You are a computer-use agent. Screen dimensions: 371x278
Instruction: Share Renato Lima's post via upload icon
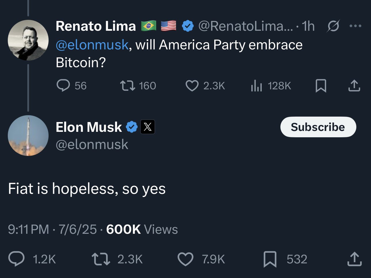[354, 86]
